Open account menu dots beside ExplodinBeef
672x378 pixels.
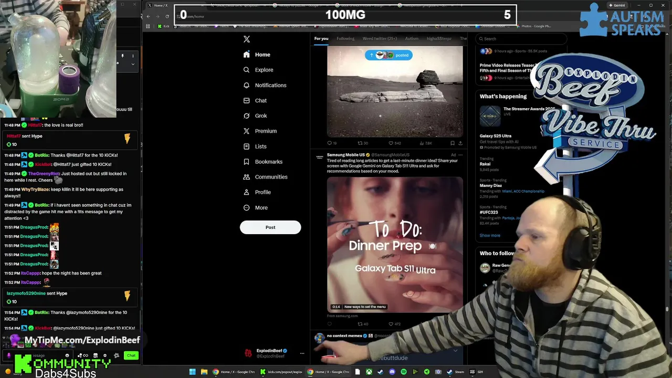(302, 353)
